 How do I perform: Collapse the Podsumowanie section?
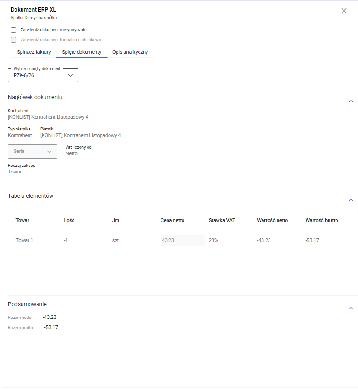(x=351, y=308)
